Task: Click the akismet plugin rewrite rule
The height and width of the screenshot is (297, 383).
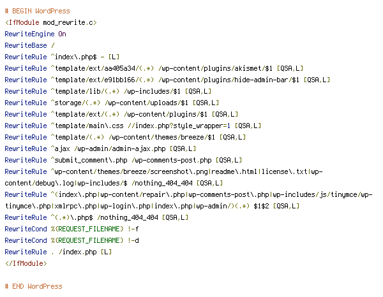Action: pos(154,69)
